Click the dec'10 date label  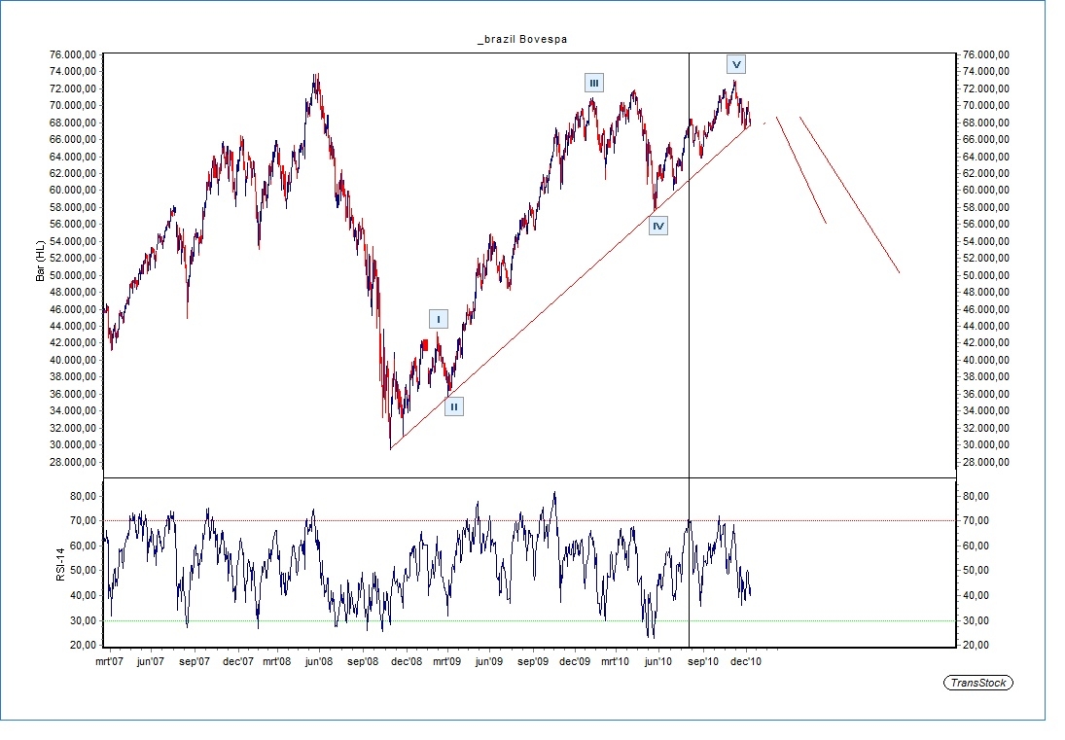click(746, 661)
